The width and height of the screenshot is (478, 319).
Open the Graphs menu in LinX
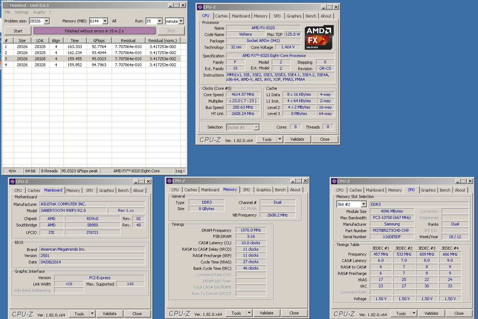coord(39,12)
